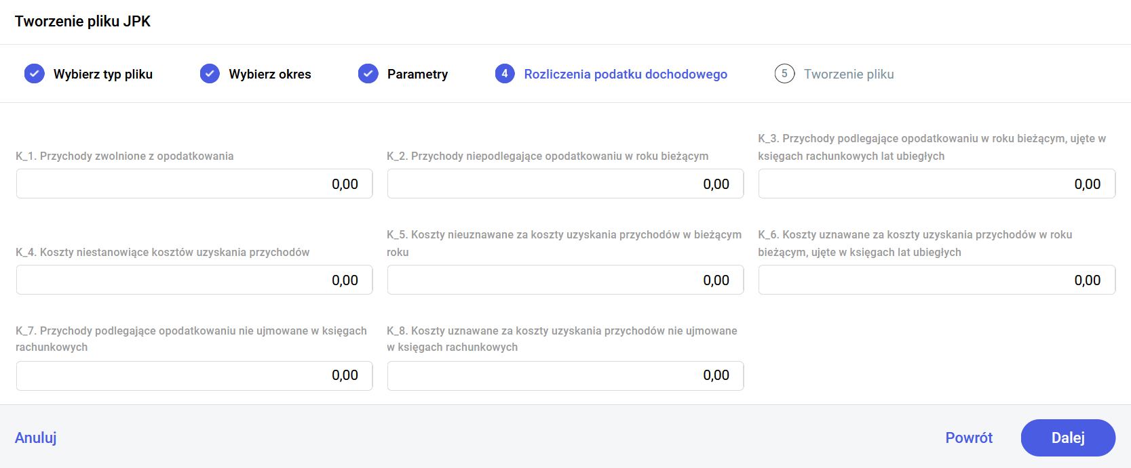Click step 5 number circle icon

click(x=784, y=74)
